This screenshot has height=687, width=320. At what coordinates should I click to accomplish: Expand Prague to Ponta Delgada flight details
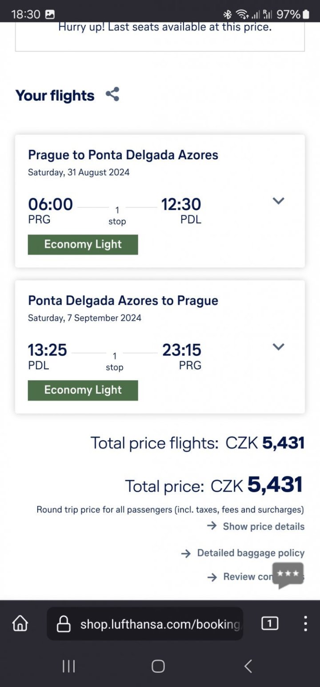pos(278,201)
